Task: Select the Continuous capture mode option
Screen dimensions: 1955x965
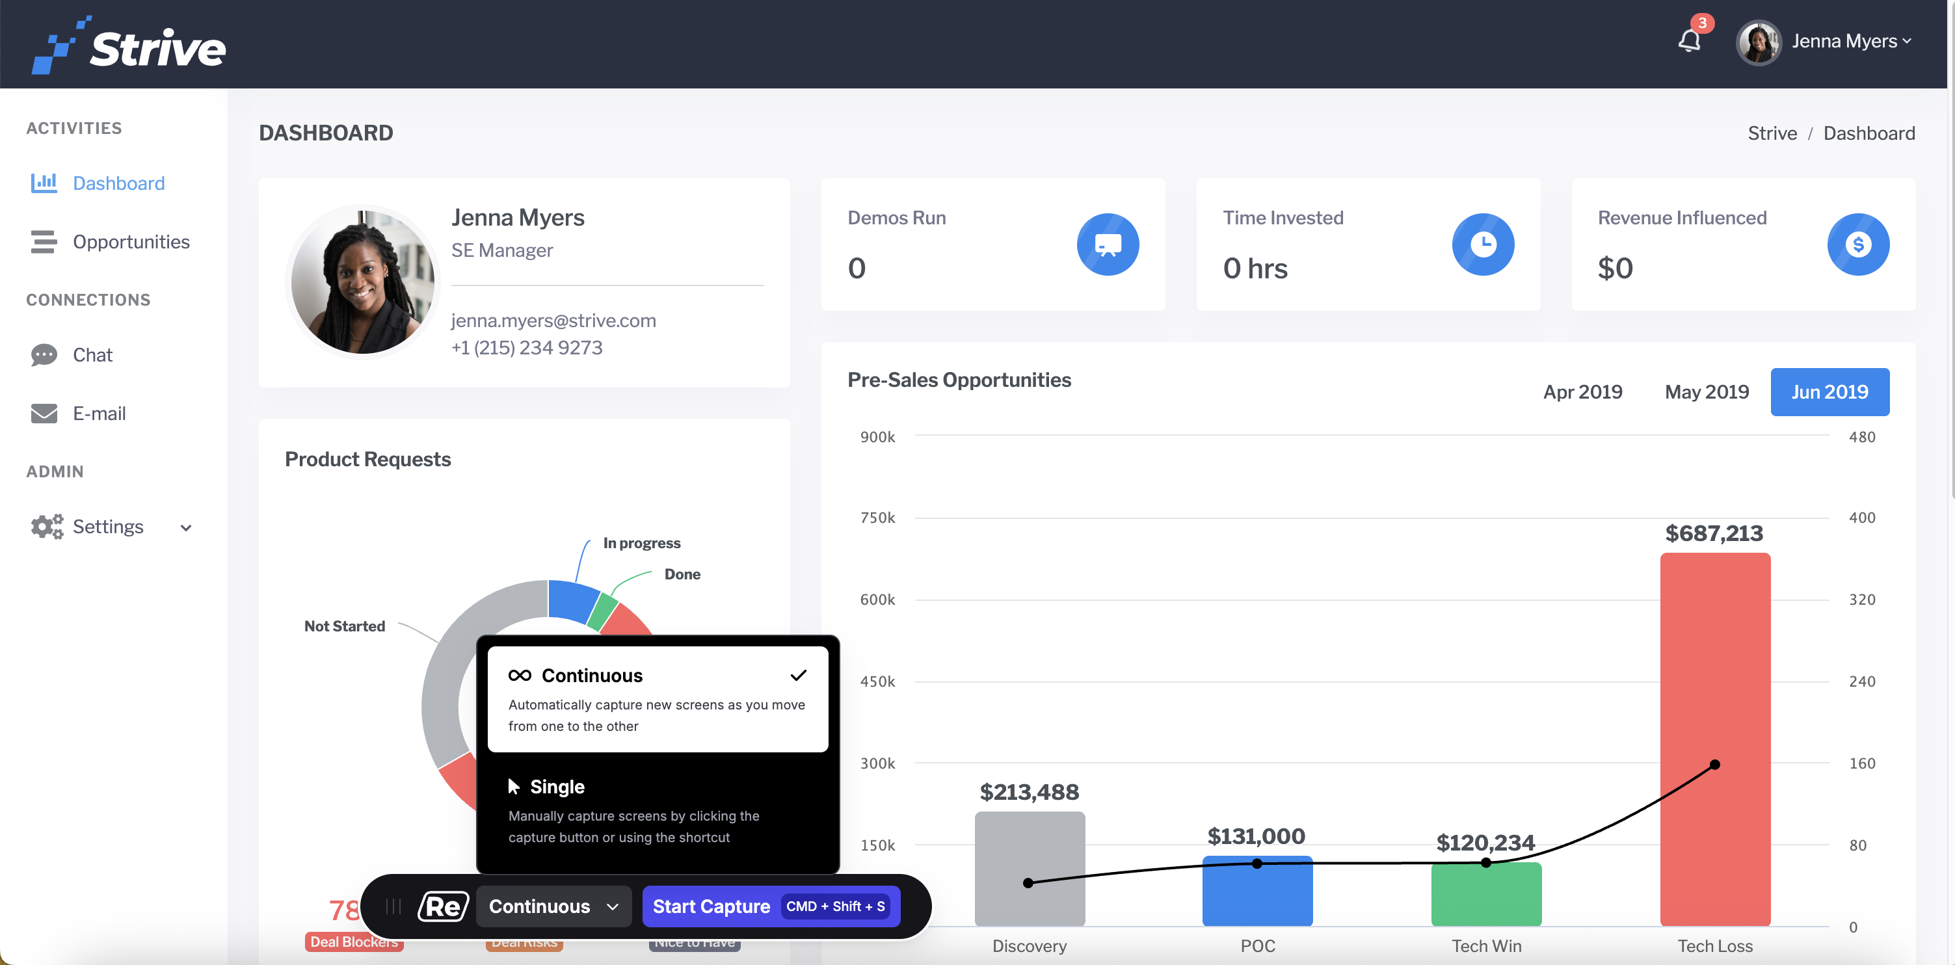Action: coord(658,698)
